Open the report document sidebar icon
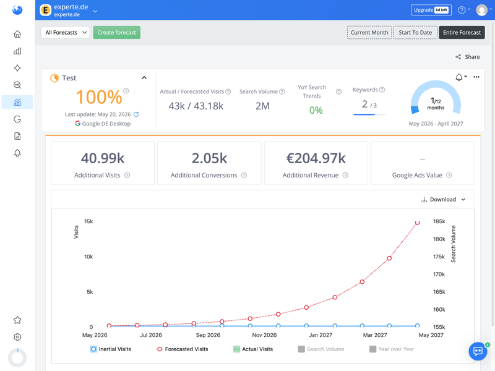 17,136
